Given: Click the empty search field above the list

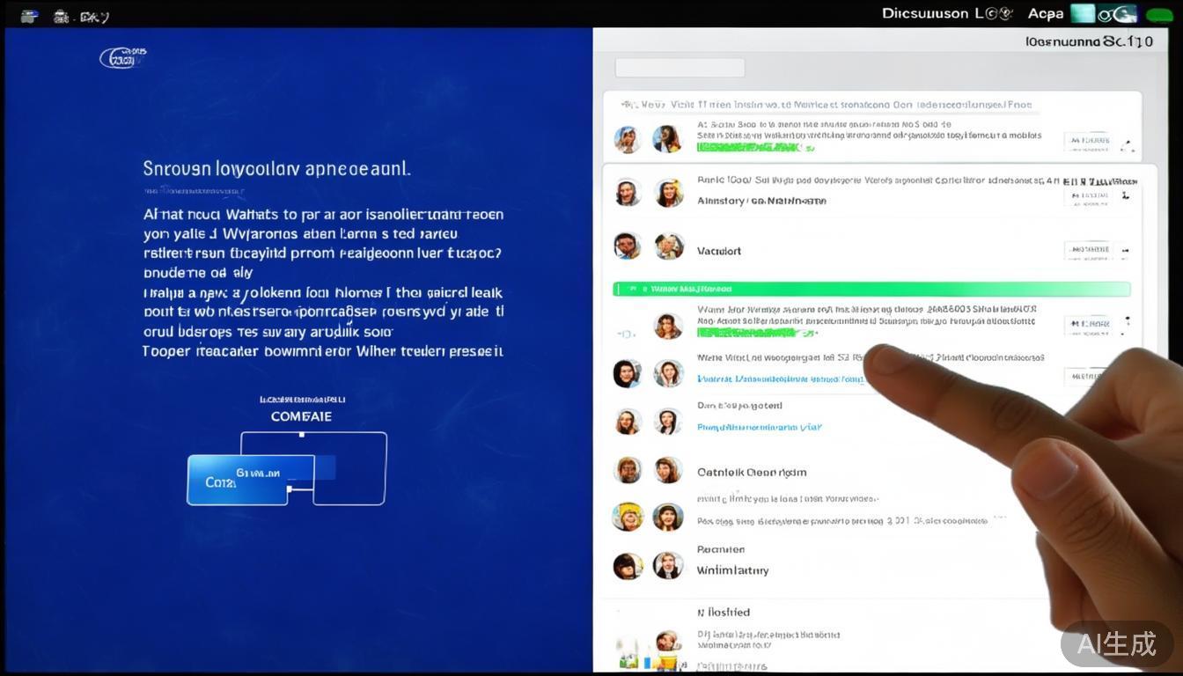Looking at the screenshot, I should (x=680, y=68).
